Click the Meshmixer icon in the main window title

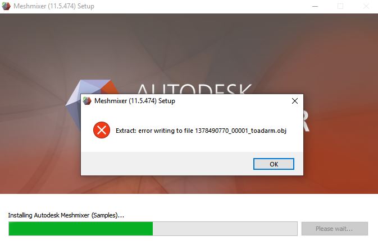tap(6, 6)
